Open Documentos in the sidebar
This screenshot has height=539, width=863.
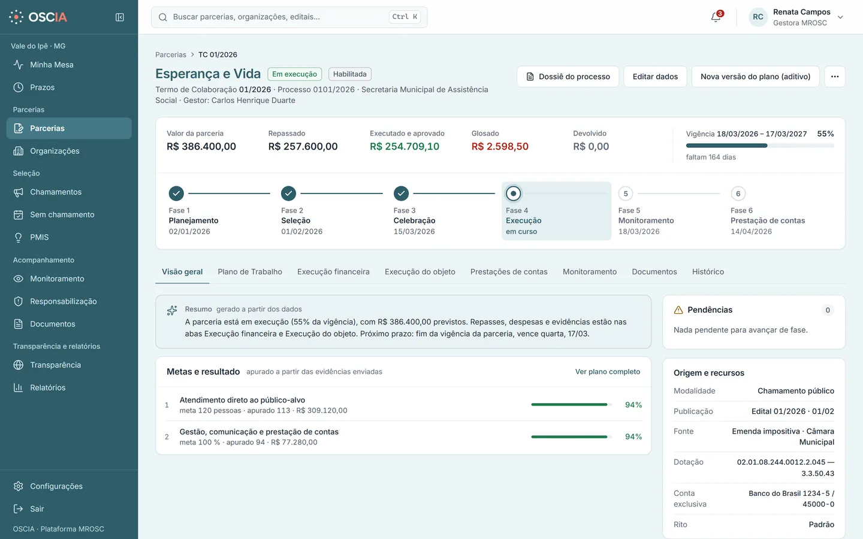pos(69,325)
